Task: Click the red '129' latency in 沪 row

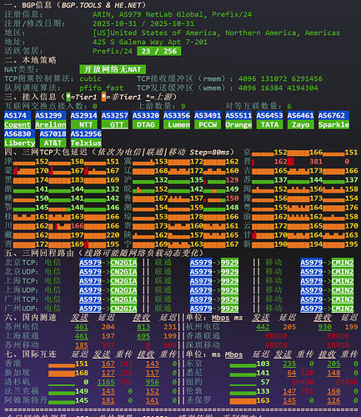Action: tap(232, 180)
